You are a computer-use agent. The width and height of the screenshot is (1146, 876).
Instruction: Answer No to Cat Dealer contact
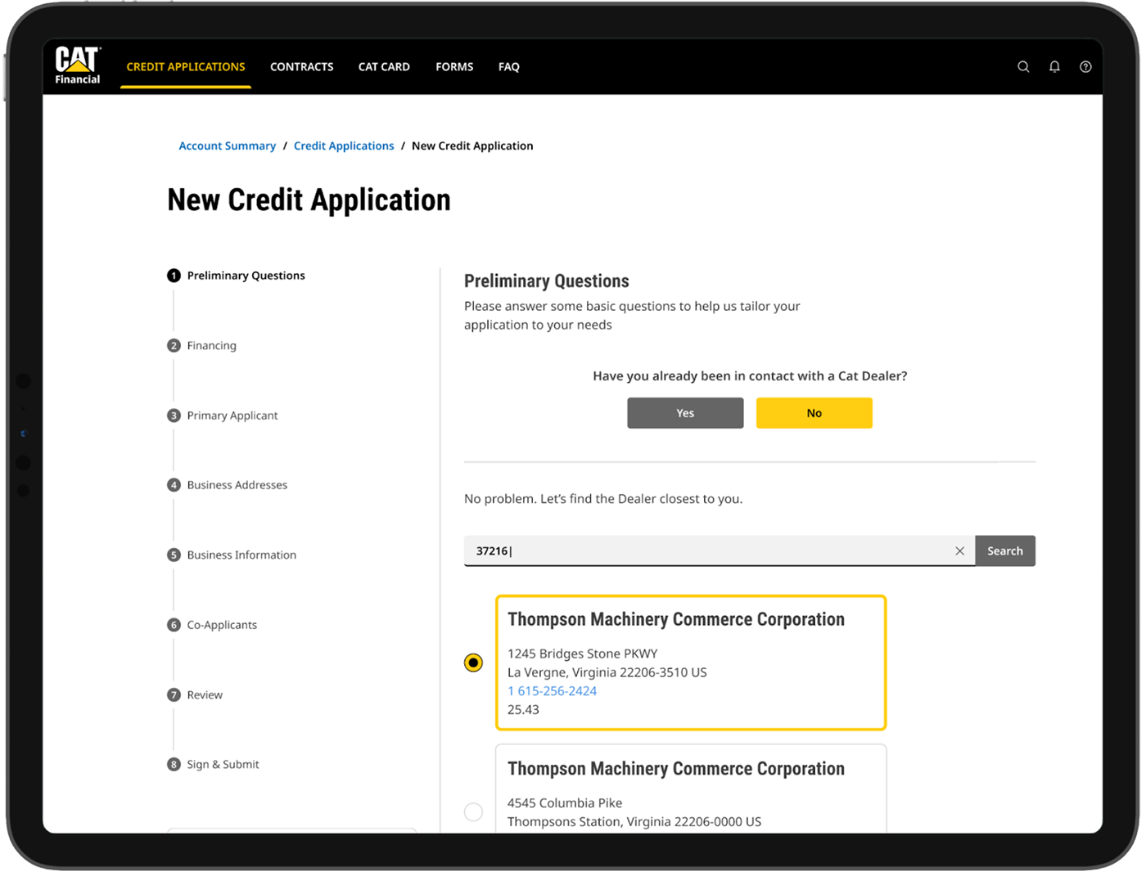click(814, 413)
